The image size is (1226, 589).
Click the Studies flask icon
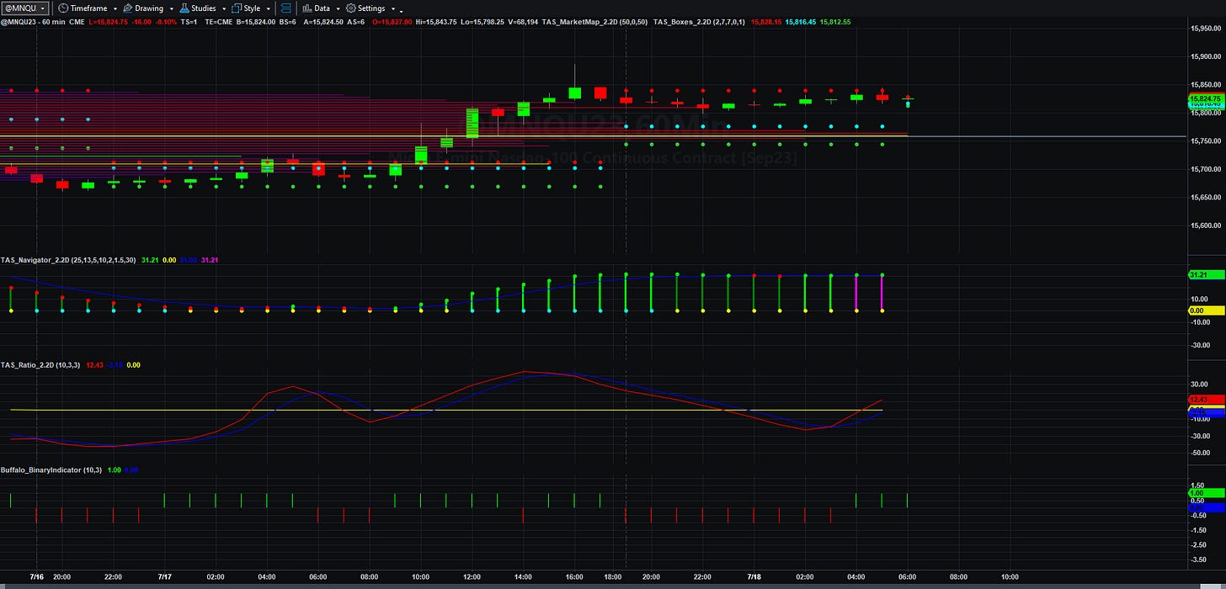184,8
